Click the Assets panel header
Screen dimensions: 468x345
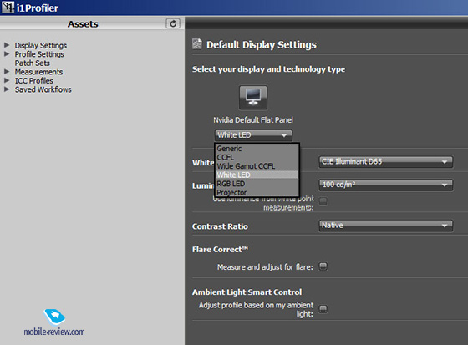[83, 24]
